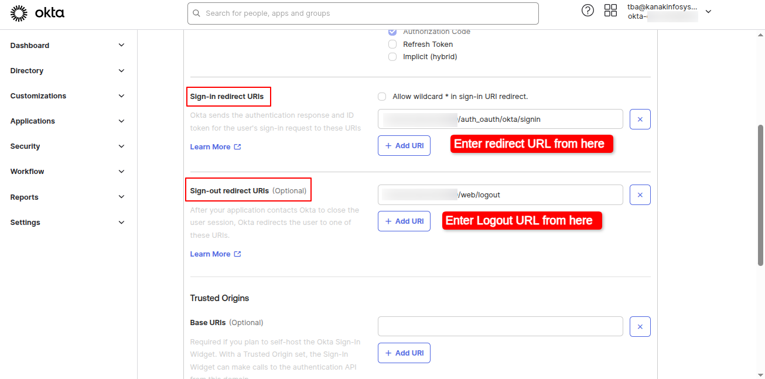
Task: Click the Sign-in redirect URIs label
Action: [227, 97]
